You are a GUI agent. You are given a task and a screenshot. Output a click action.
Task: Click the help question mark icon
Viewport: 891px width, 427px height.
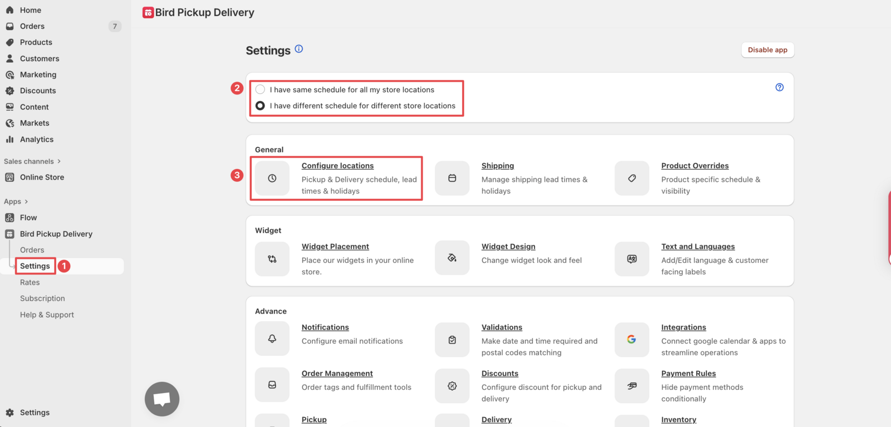[780, 87]
